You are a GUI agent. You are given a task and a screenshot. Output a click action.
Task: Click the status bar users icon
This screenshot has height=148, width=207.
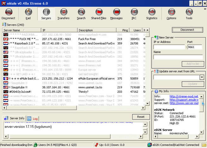click(x=35, y=145)
